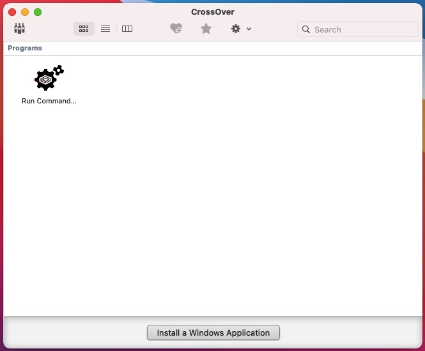Click the gear settings icon
Screen dimensions: 425x351
236,29
